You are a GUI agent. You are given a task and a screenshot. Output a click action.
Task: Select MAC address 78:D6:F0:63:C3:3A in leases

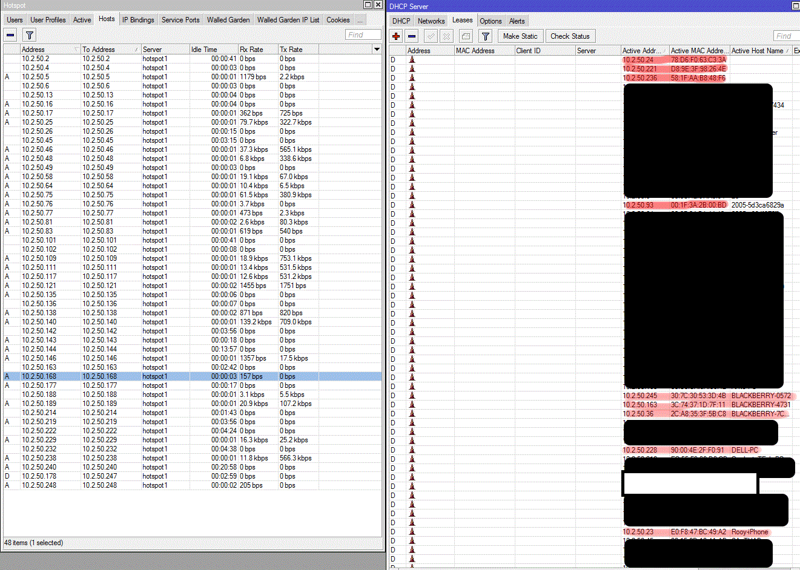pos(698,60)
